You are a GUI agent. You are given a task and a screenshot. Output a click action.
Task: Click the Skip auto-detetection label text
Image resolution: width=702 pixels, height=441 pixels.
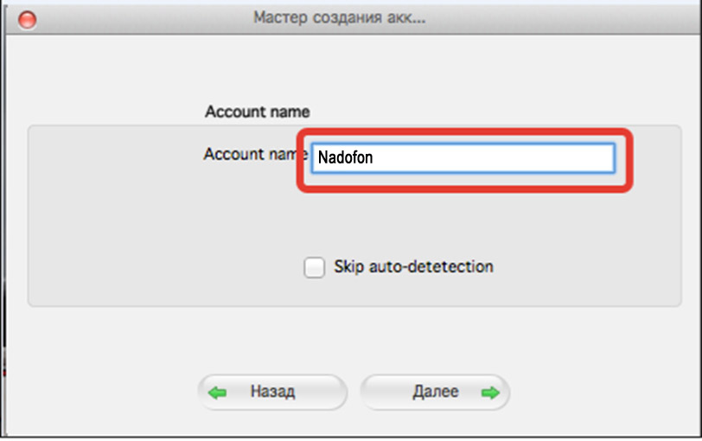click(x=413, y=267)
